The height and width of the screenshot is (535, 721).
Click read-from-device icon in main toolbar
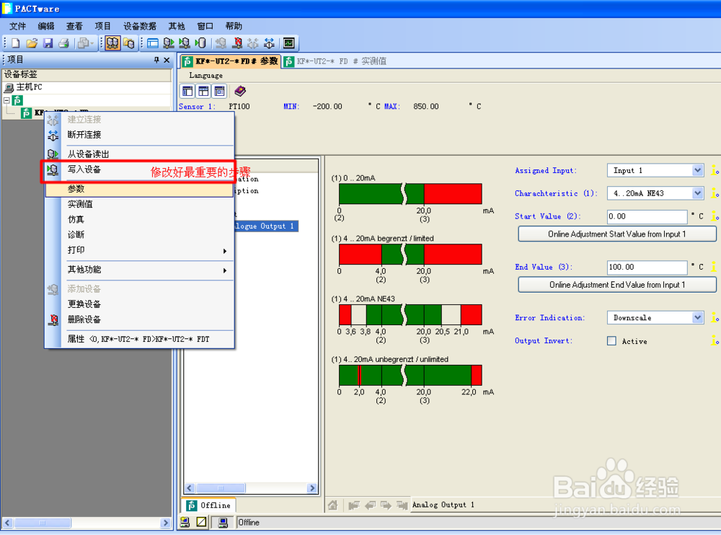point(169,43)
